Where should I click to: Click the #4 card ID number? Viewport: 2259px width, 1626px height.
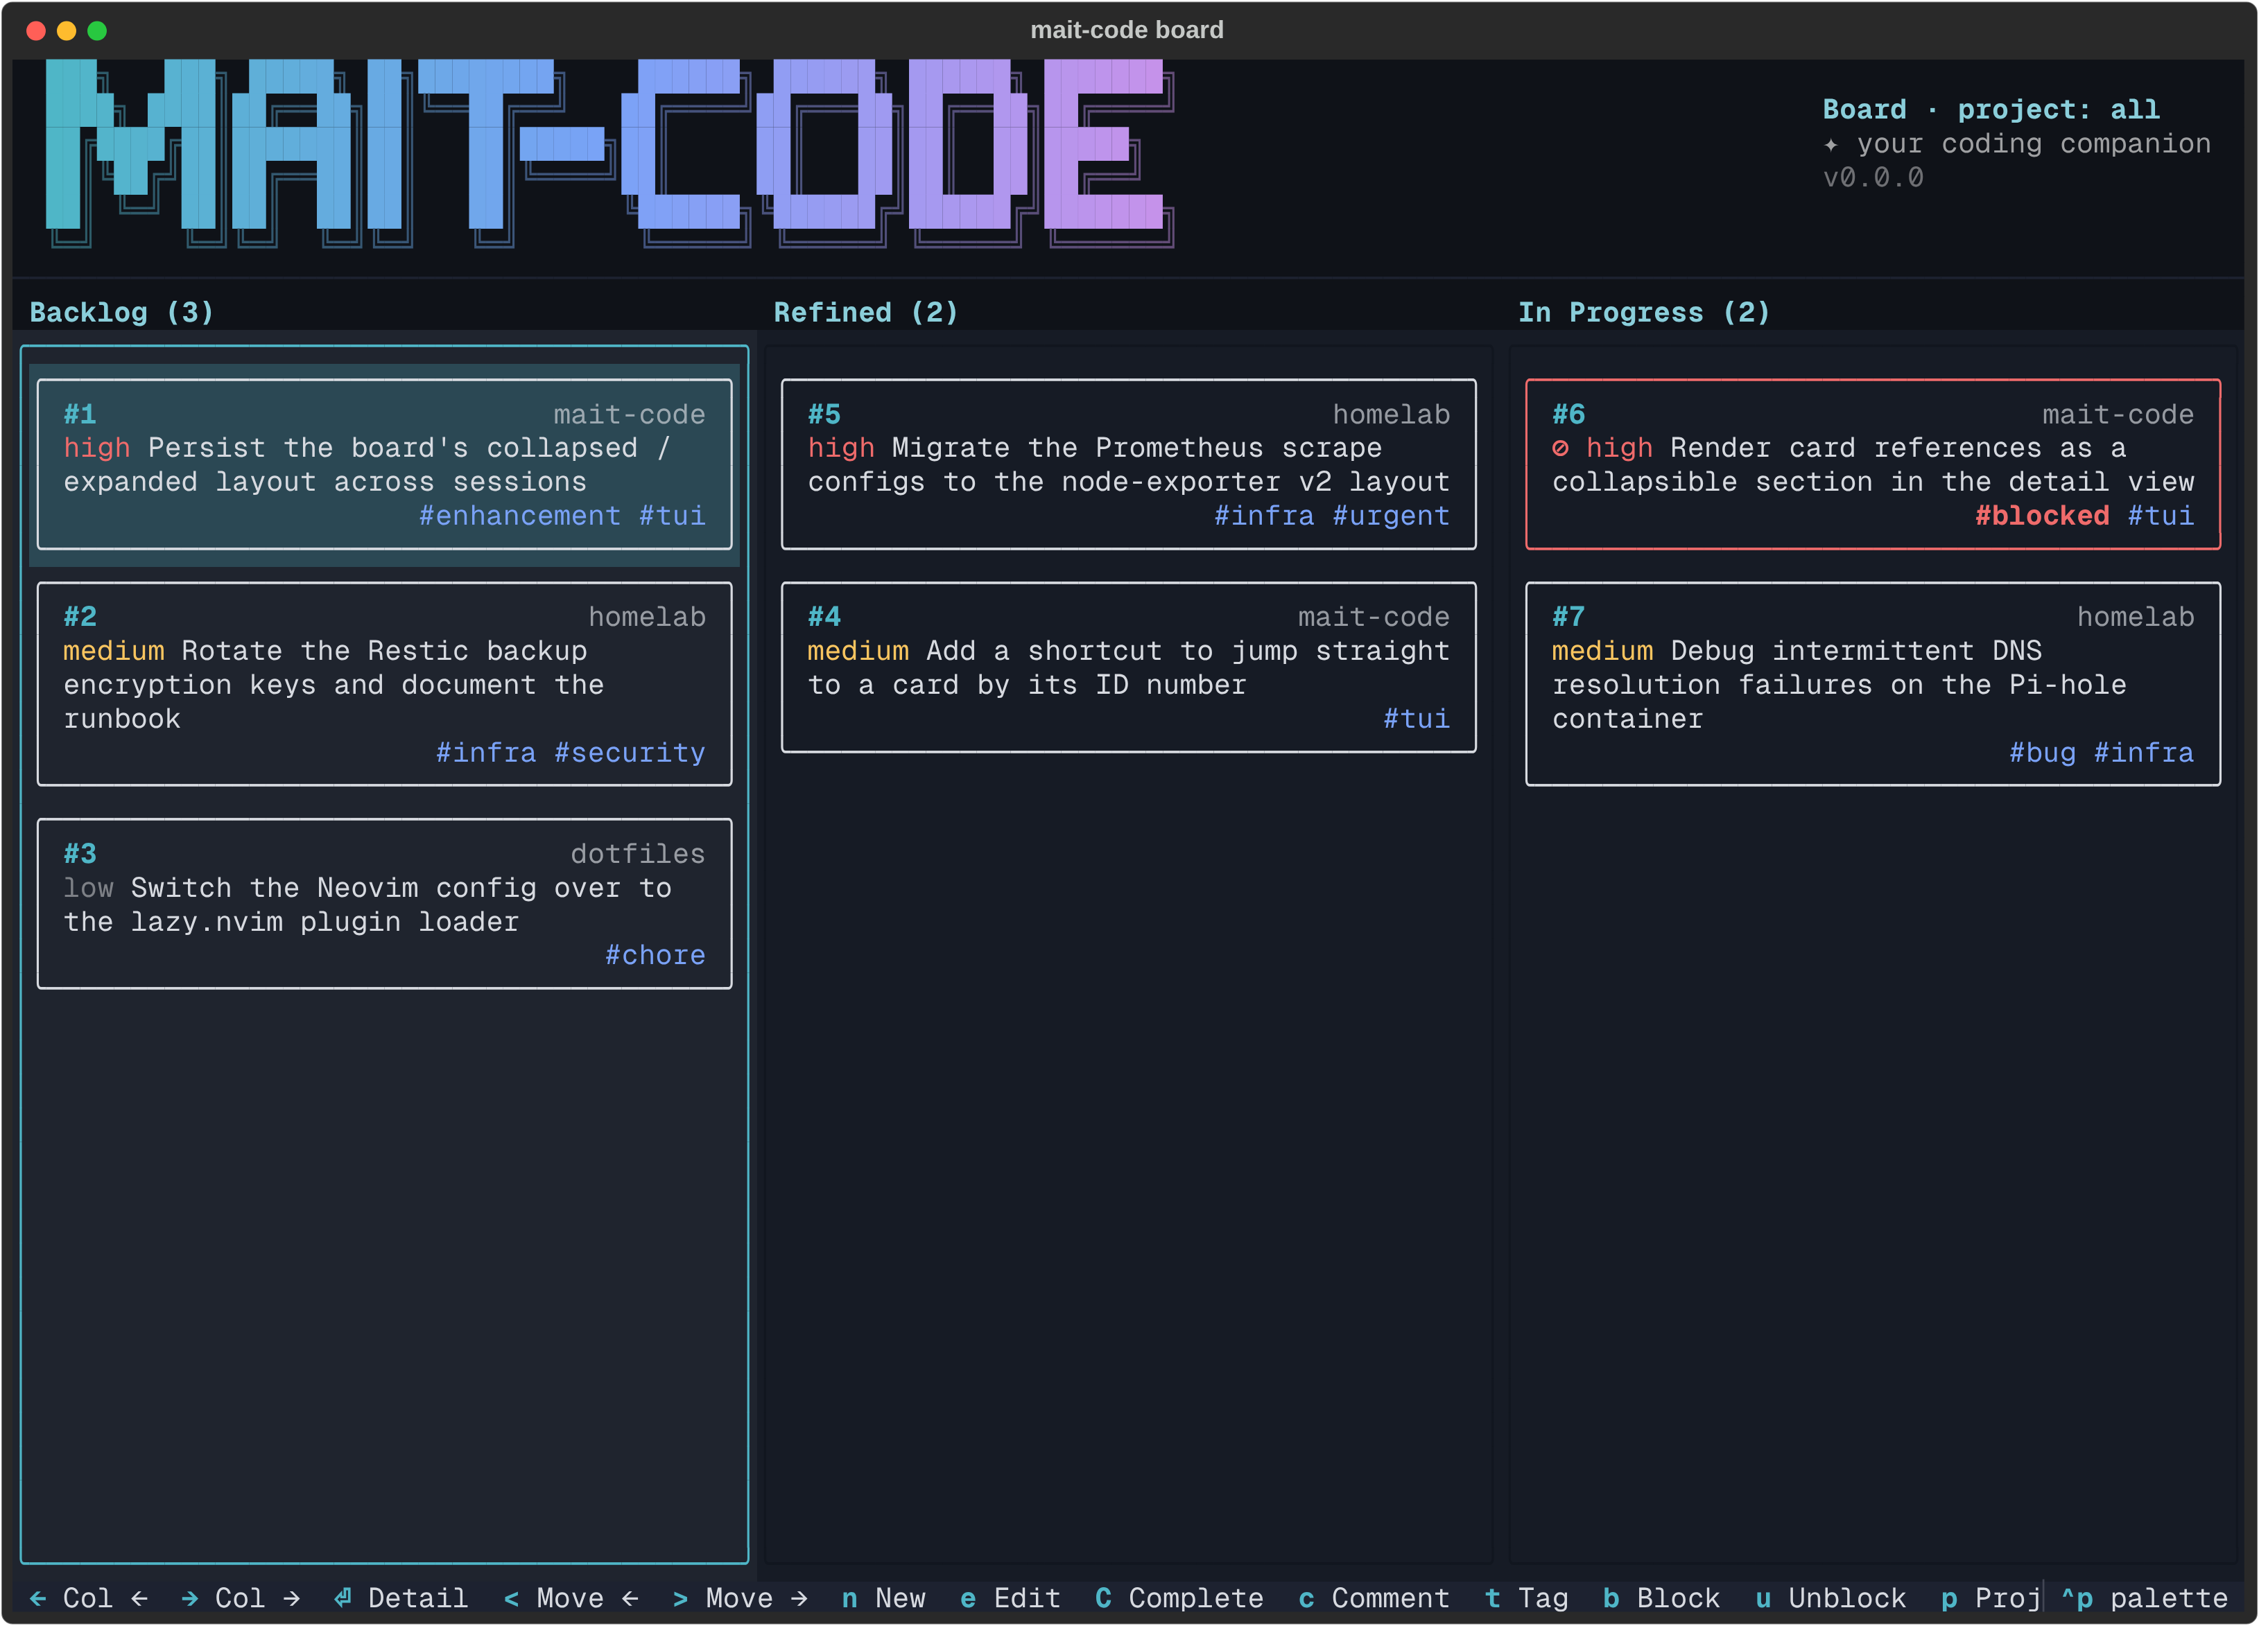[x=824, y=616]
